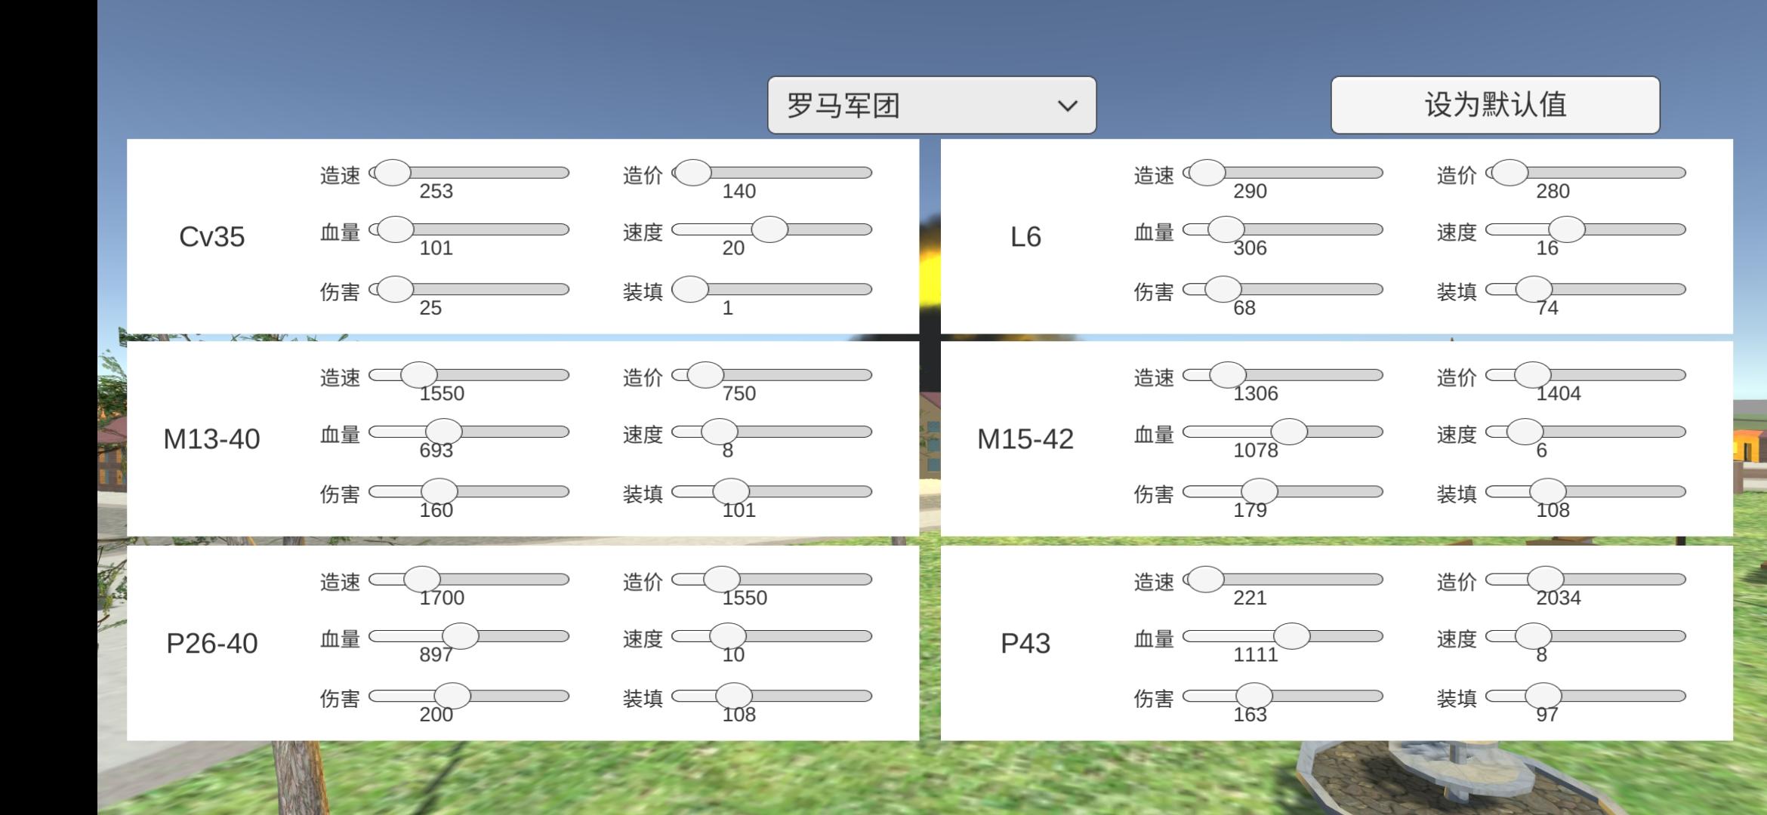Click the M15-42 血量 slider handle

(x=1289, y=432)
